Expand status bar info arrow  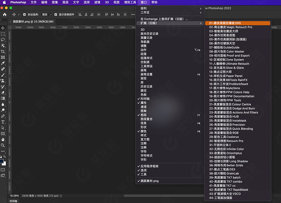[x=61, y=196]
